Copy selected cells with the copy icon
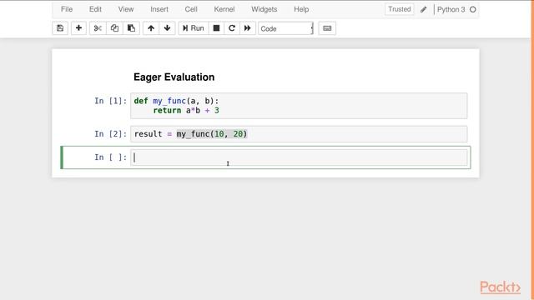 click(x=114, y=28)
